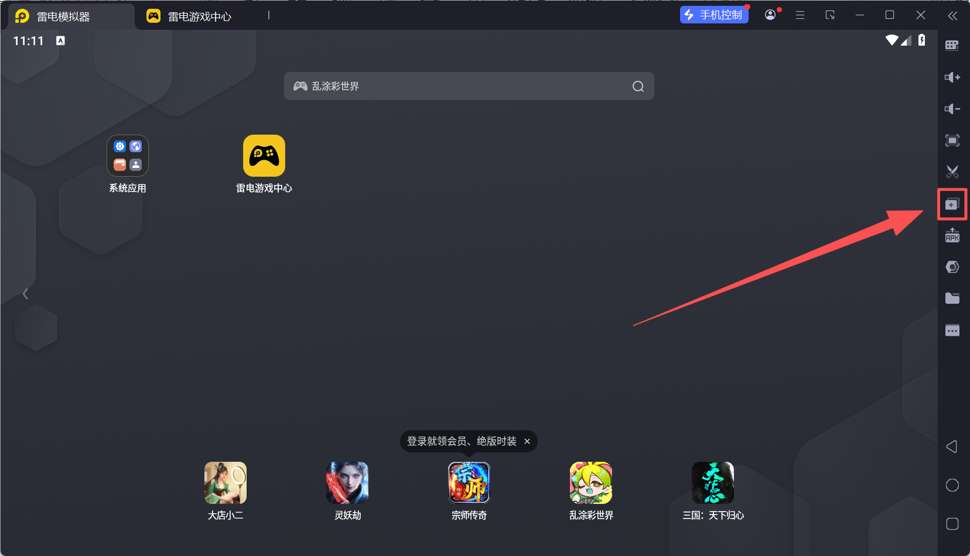Click the 11:11 clock in status bar
The width and height of the screenshot is (970, 556).
click(29, 41)
